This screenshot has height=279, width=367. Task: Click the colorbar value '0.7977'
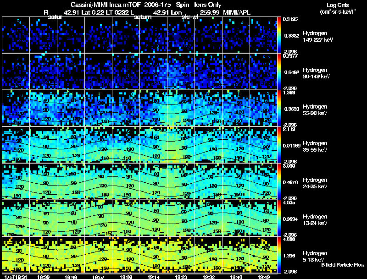290,56
